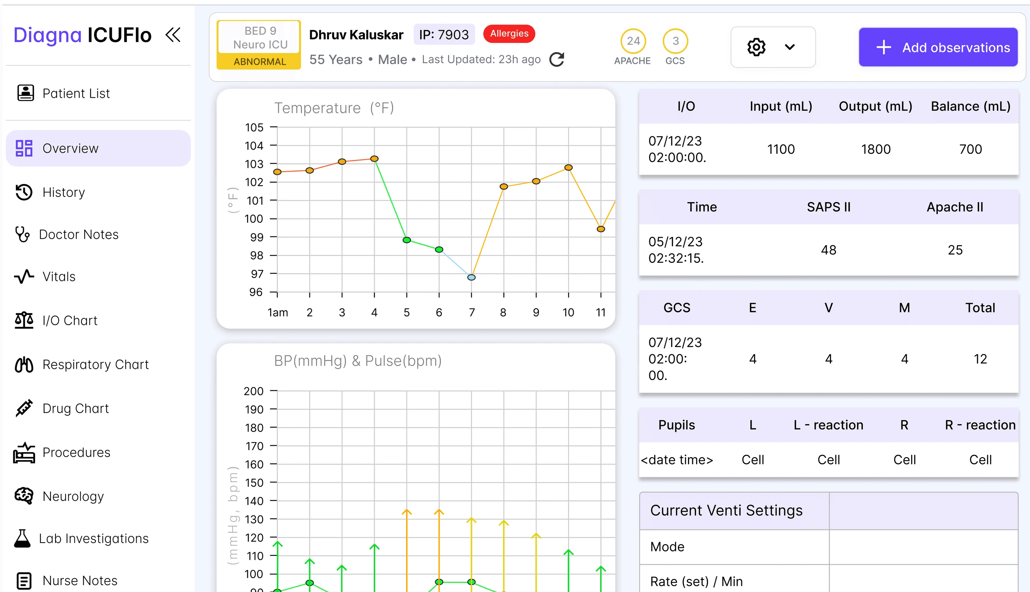Click the I/O Chart balance scale icon
1030x592 pixels.
click(24, 321)
